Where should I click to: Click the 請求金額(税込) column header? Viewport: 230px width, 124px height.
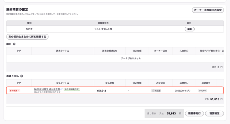pos(110,51)
